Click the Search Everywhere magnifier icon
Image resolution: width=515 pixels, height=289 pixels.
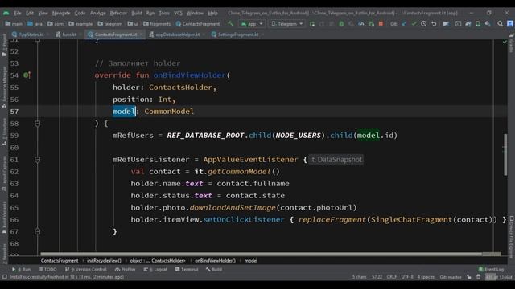pos(500,24)
